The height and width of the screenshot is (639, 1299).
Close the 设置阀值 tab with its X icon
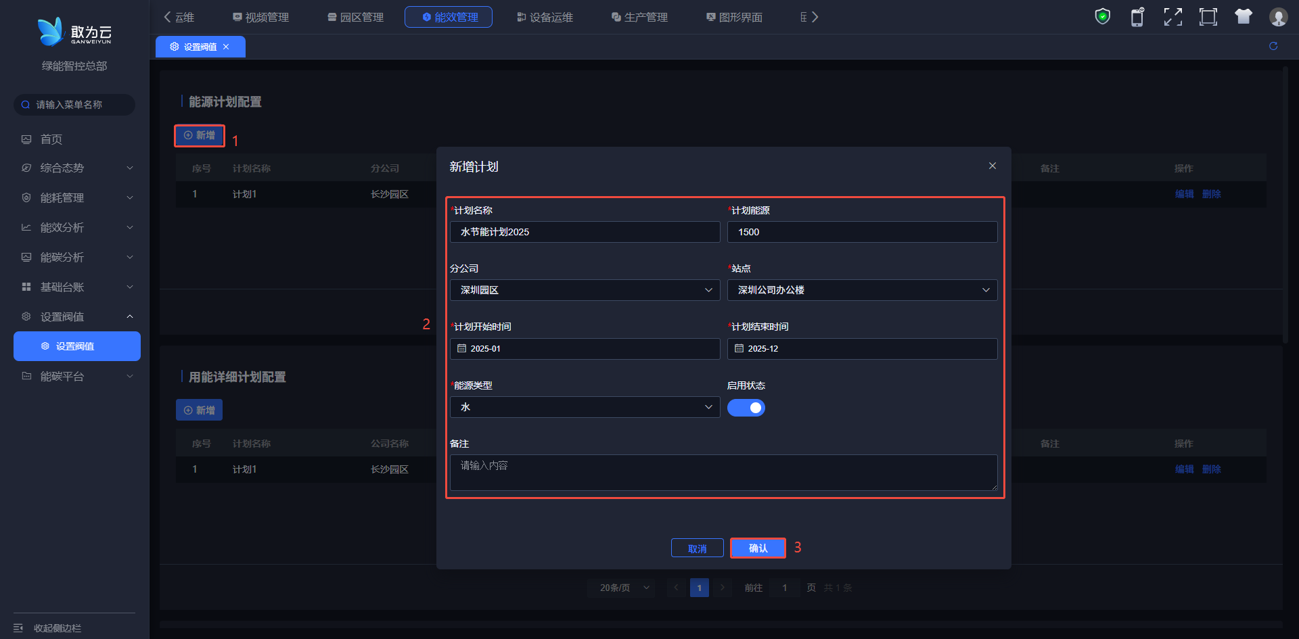pyautogui.click(x=226, y=47)
